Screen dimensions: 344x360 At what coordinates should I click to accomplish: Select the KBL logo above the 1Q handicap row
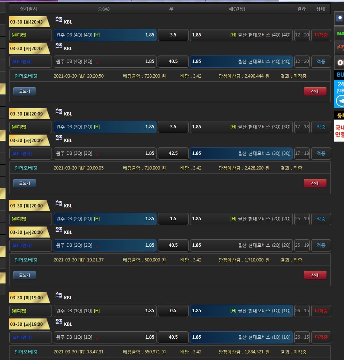(59, 295)
